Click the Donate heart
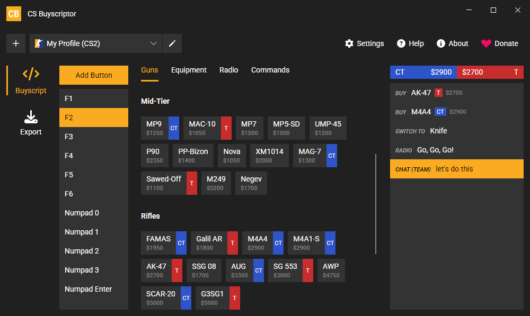The image size is (530, 316). click(x=500, y=43)
